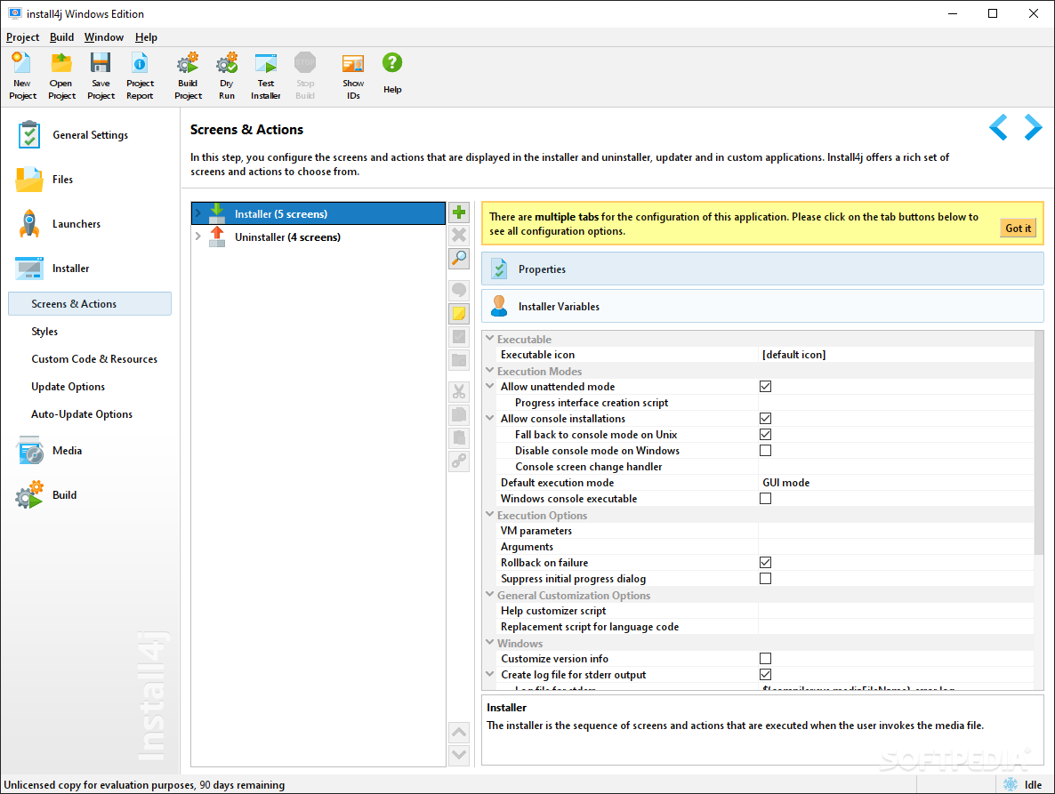Screen dimensions: 1055x794
Task: Click the gray delete X icon
Action: pyautogui.click(x=459, y=236)
